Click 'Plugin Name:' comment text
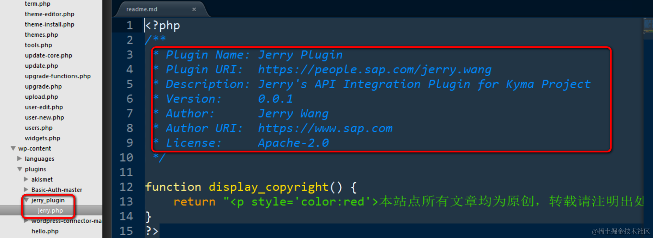The height and width of the screenshot is (238, 653). [207, 55]
